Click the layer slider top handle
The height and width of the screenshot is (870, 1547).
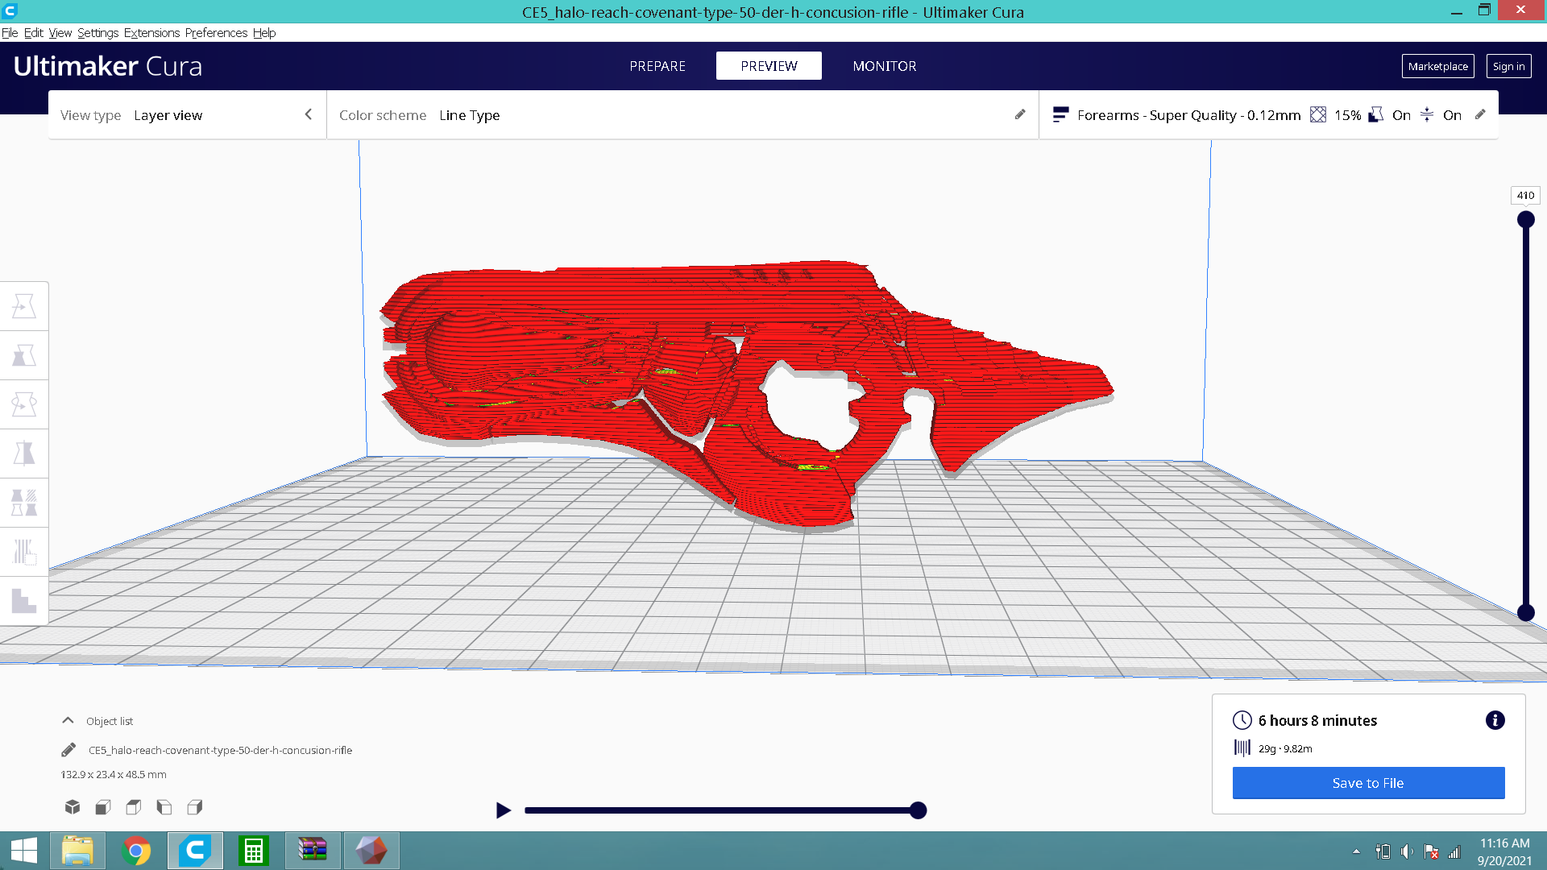pos(1525,219)
